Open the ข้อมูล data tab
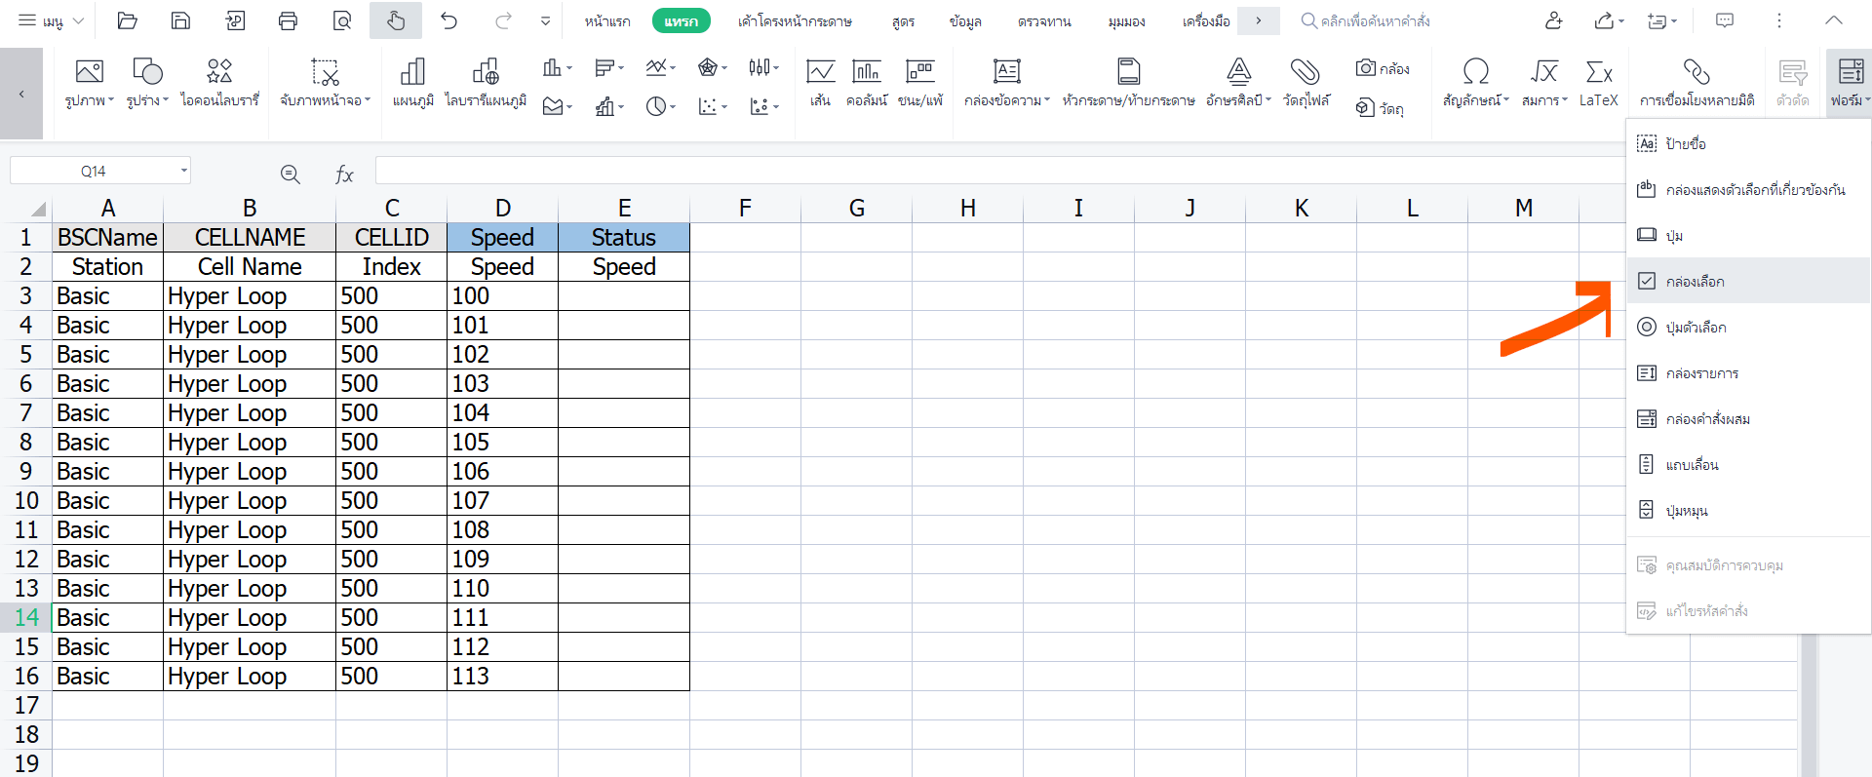This screenshot has height=777, width=1872. 965,20
